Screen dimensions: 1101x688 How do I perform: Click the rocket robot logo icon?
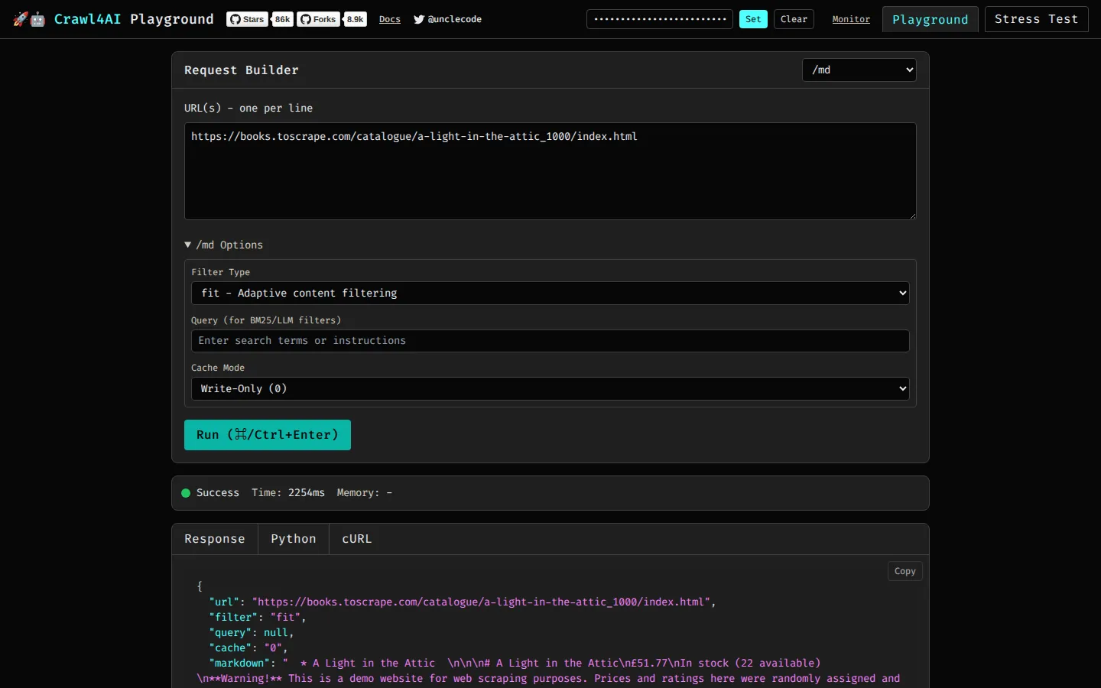pyautogui.click(x=29, y=19)
